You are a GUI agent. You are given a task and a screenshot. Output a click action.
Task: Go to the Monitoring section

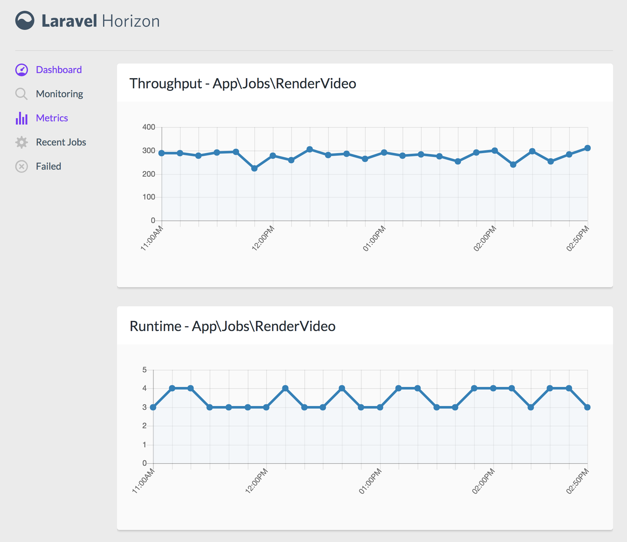pyautogui.click(x=59, y=94)
